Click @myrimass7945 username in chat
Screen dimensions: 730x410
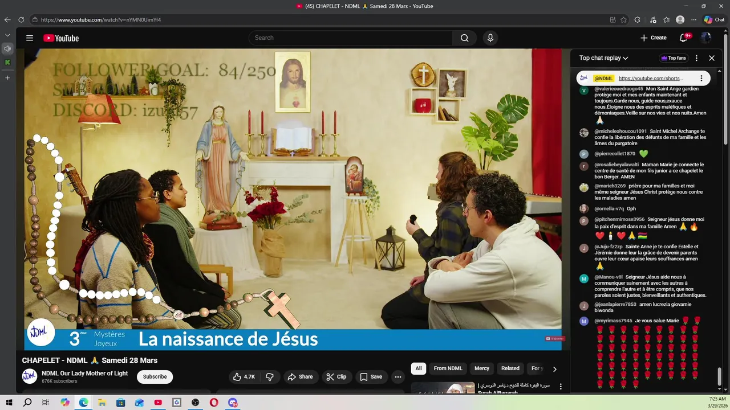(x=613, y=321)
